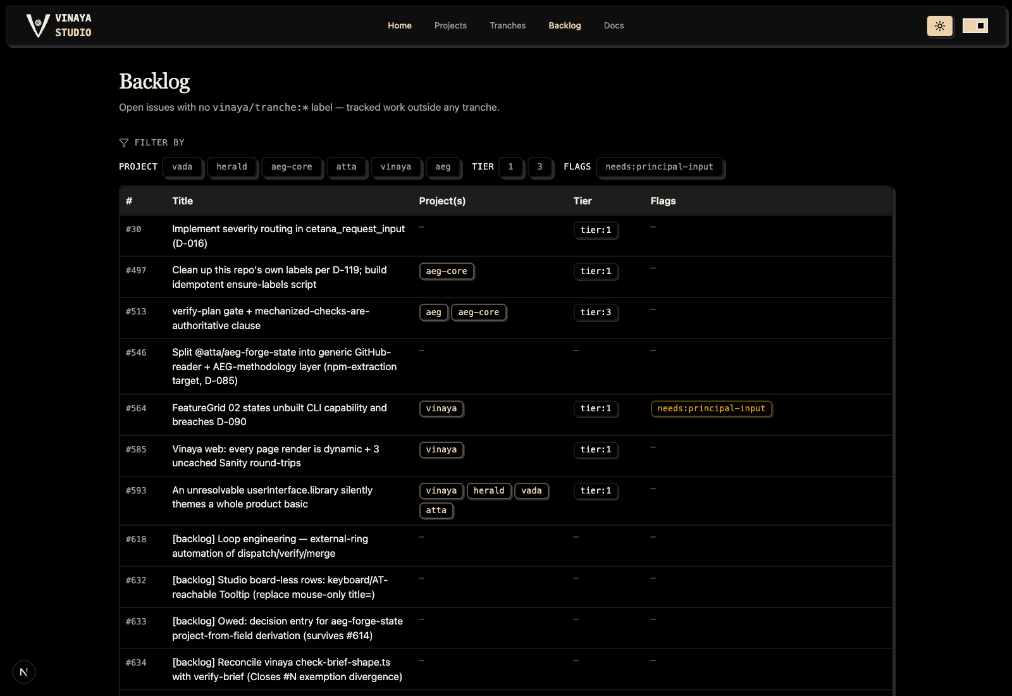1012x696 pixels.
Task: Open the Docs nav item
Action: (614, 25)
